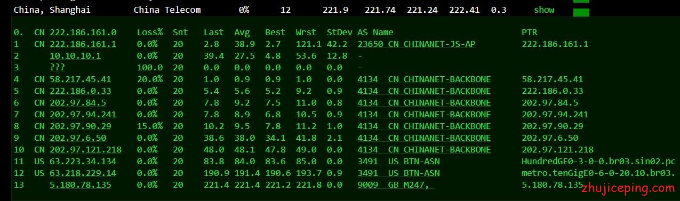Open IP link 202.97.90.29
The image size is (680, 201).
point(80,126)
